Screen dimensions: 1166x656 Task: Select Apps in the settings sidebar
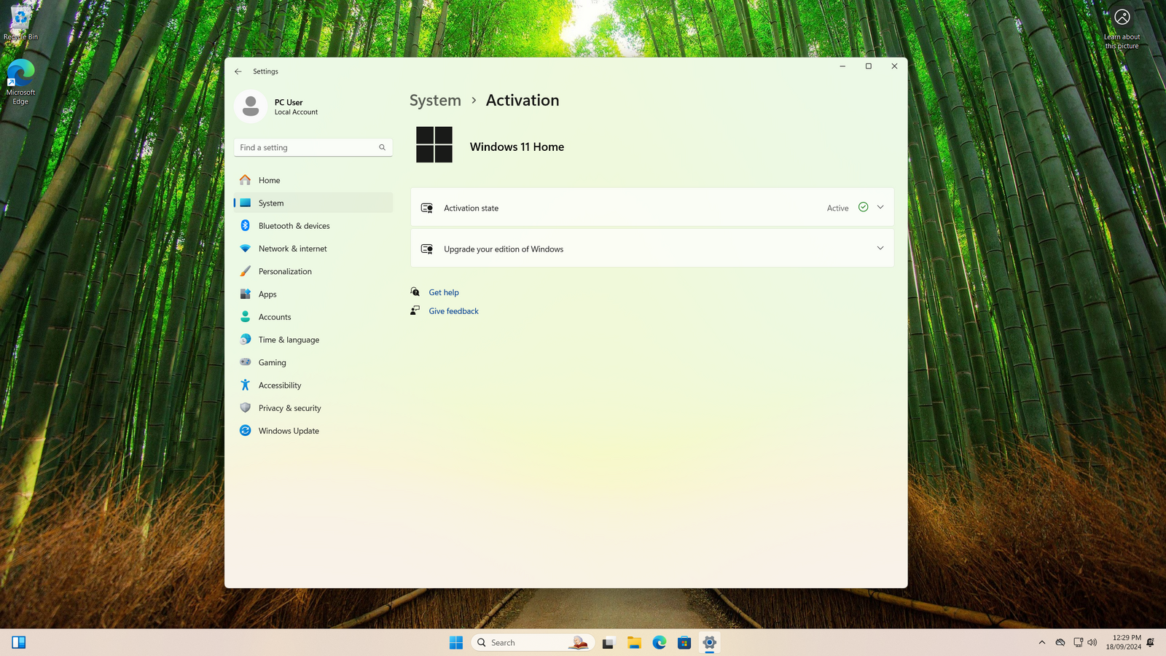click(313, 294)
